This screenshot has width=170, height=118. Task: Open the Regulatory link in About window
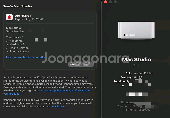coord(127,102)
